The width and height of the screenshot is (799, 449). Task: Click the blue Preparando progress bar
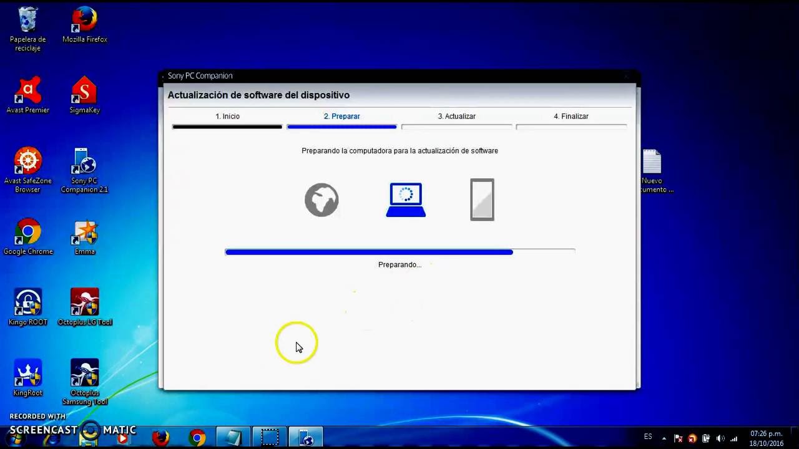pyautogui.click(x=399, y=252)
